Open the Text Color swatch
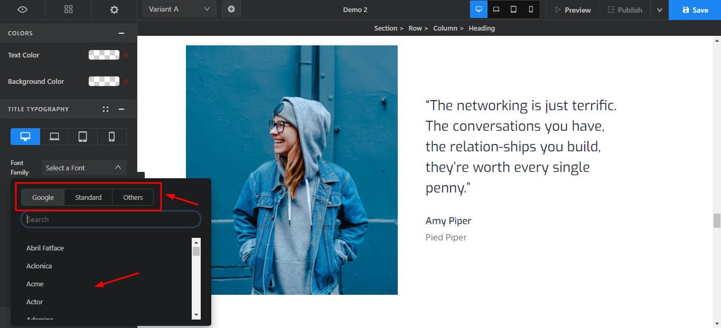This screenshot has height=328, width=721. (104, 55)
